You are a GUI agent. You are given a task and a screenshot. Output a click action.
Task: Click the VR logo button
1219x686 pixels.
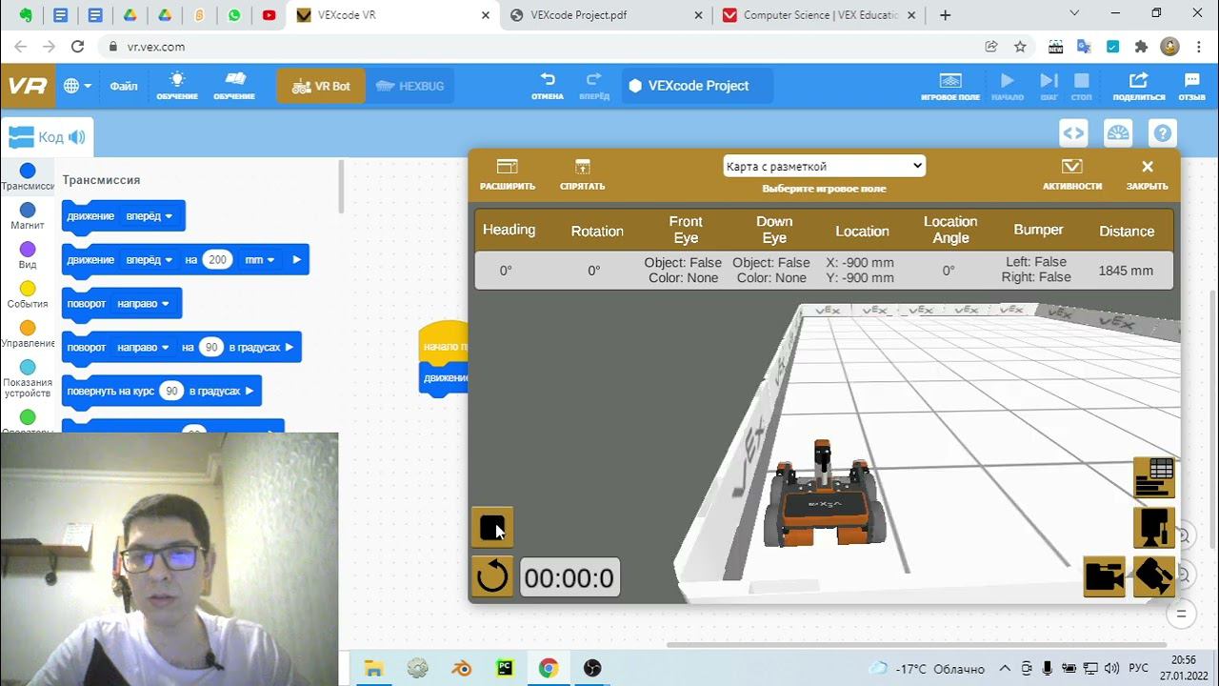28,86
